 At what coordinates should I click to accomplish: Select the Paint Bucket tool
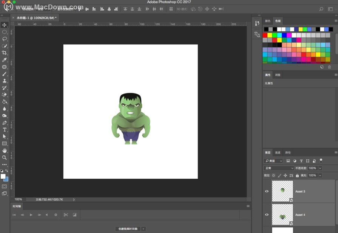[4, 102]
